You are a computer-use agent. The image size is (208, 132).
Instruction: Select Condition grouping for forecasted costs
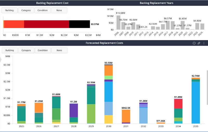[x=43, y=50]
